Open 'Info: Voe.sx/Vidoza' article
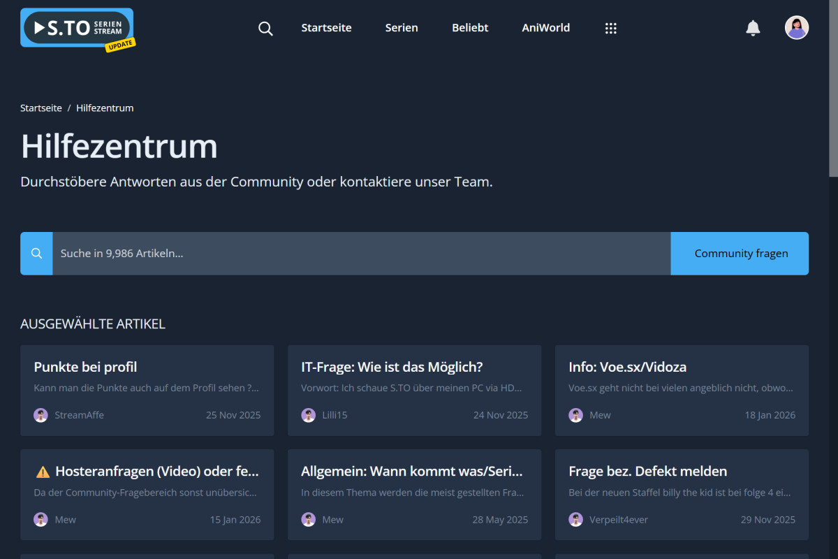The height and width of the screenshot is (559, 838). click(628, 367)
